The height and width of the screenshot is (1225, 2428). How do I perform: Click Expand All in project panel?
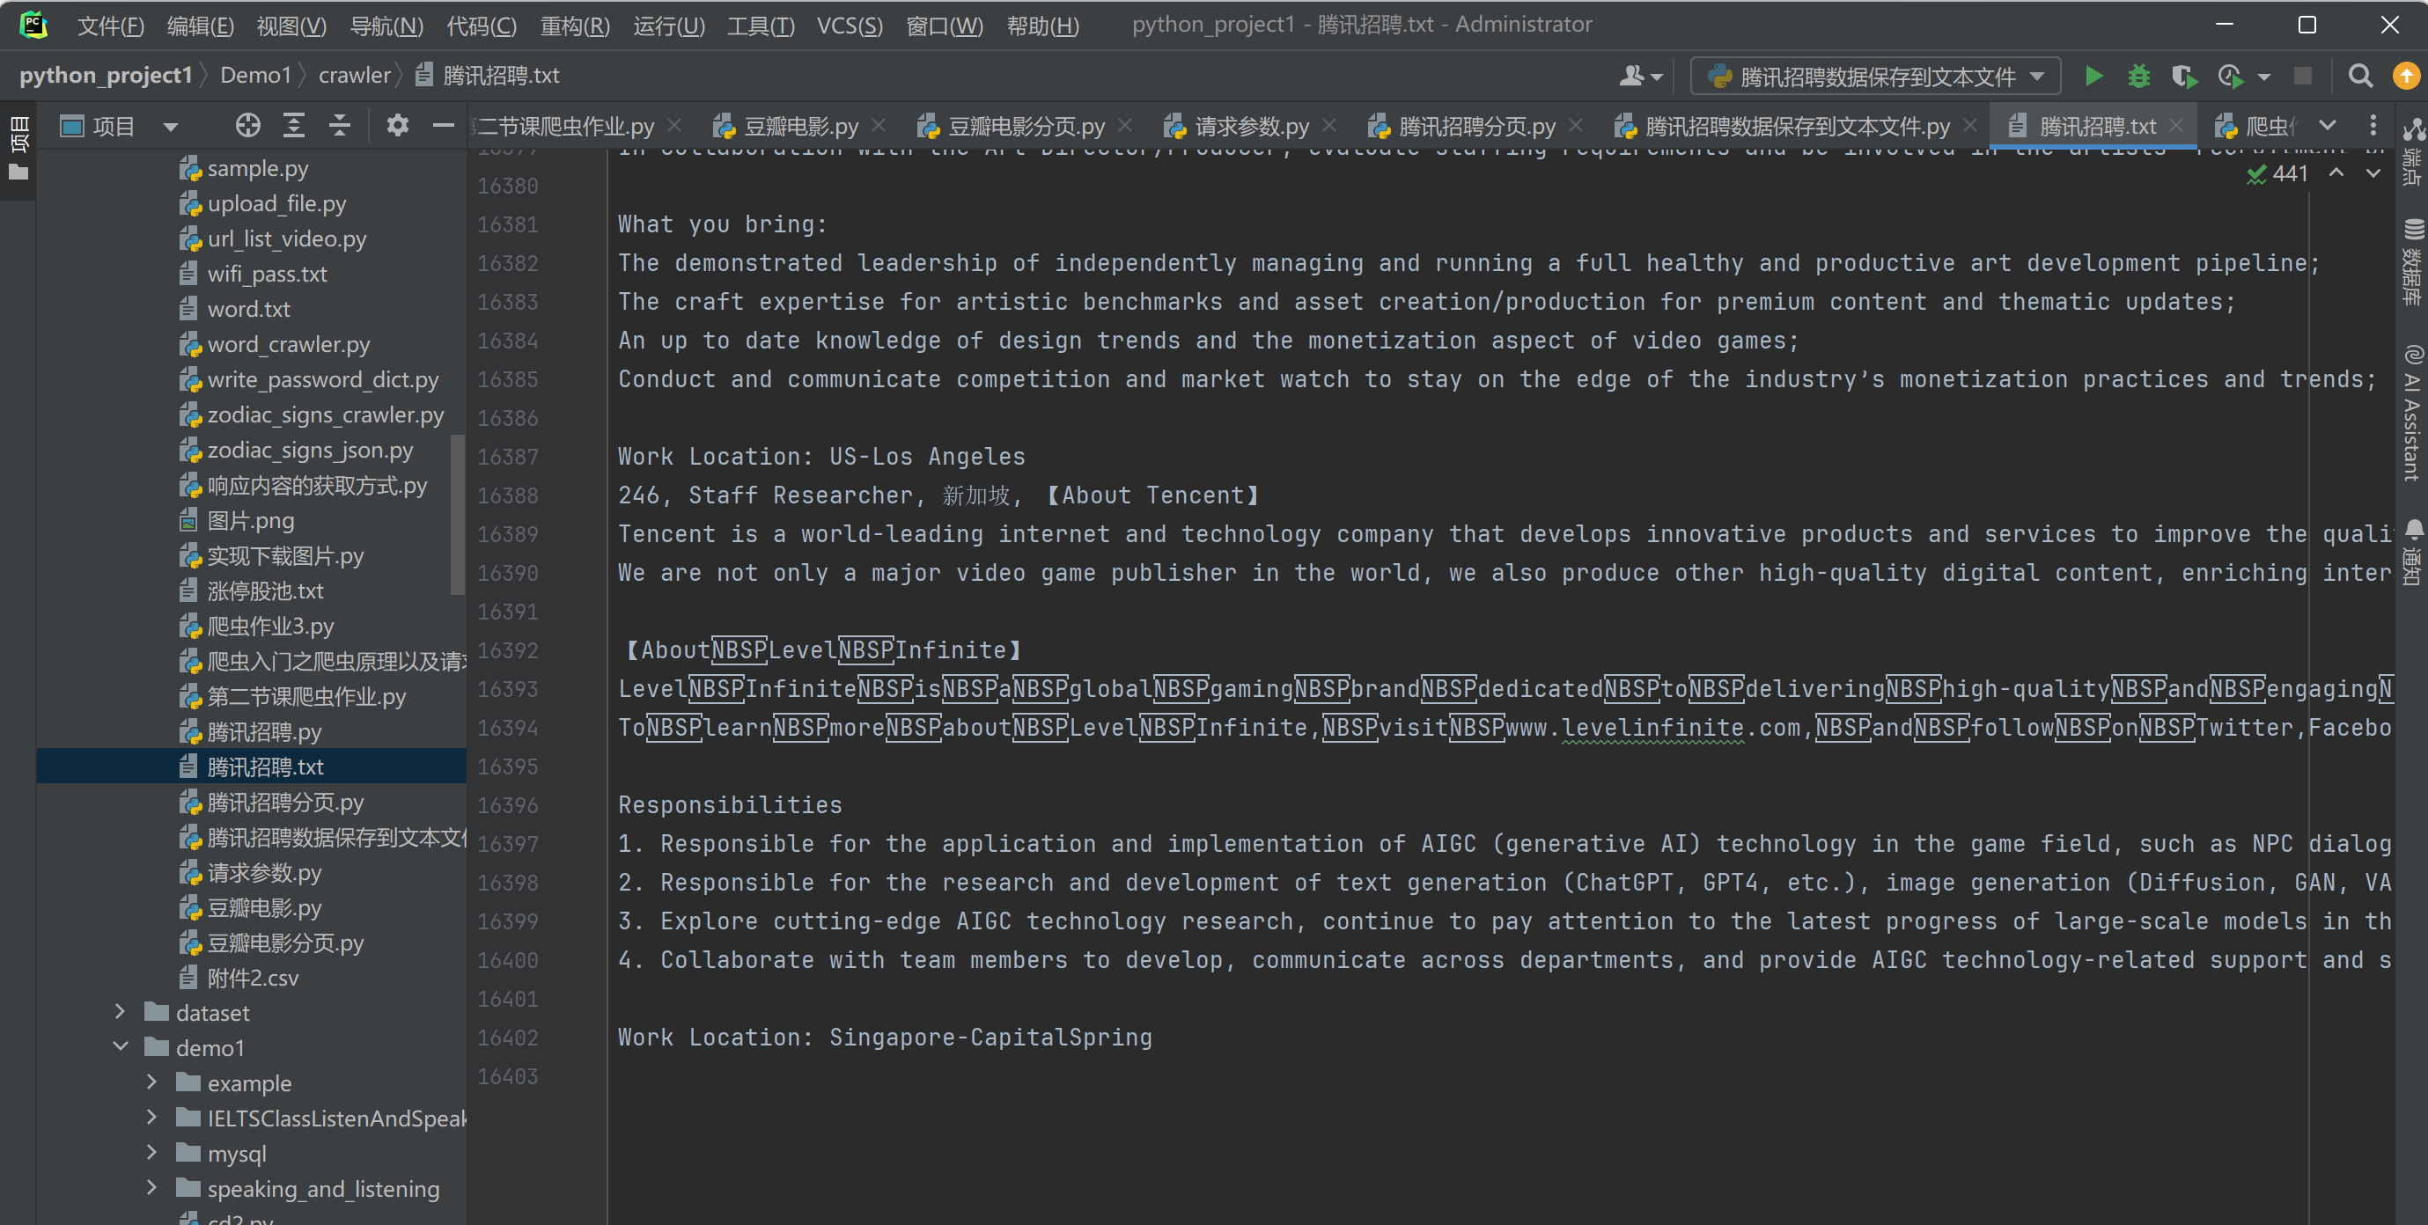[x=294, y=125]
